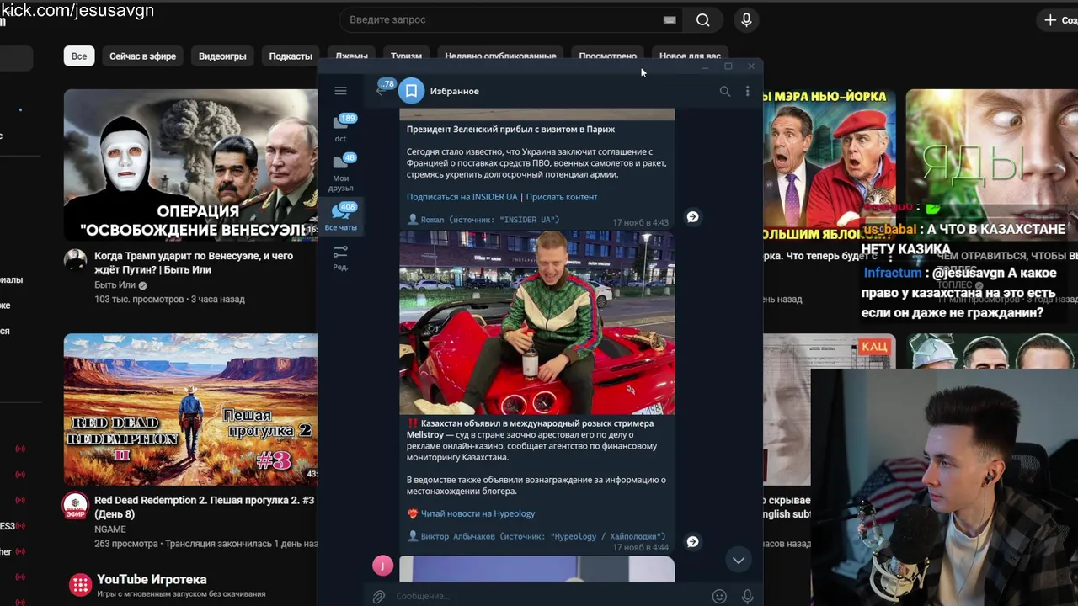
Task: Open the Виктор Албычаков forward source name
Action: 543,536
